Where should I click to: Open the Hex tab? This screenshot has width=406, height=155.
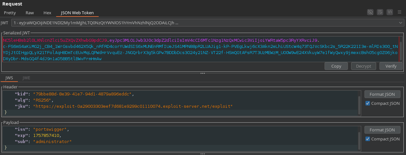click(x=47, y=13)
